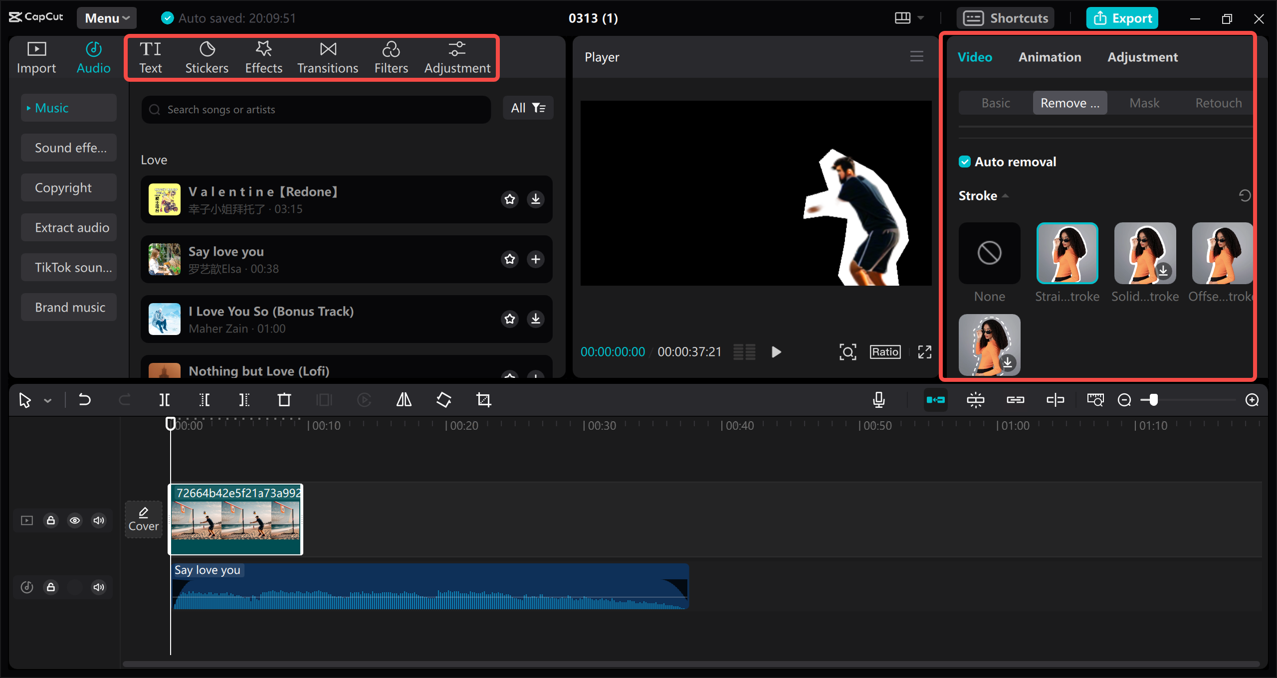Select the Mask sub-tab
The height and width of the screenshot is (678, 1277).
click(x=1144, y=103)
